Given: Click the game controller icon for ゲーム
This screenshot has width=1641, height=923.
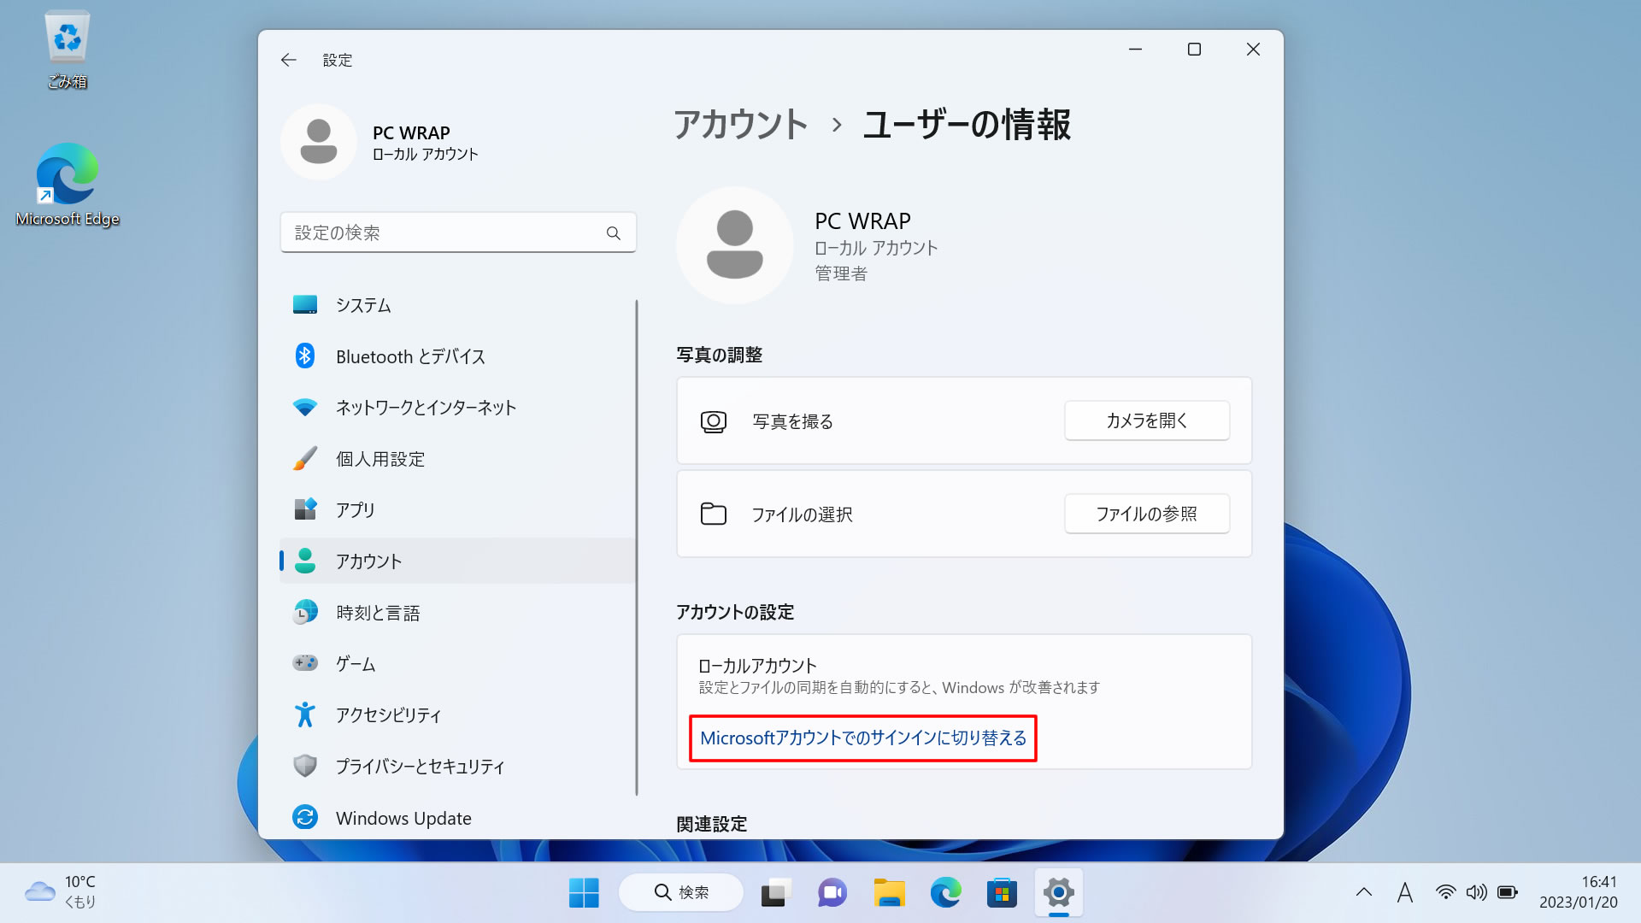Looking at the screenshot, I should pyautogui.click(x=305, y=663).
